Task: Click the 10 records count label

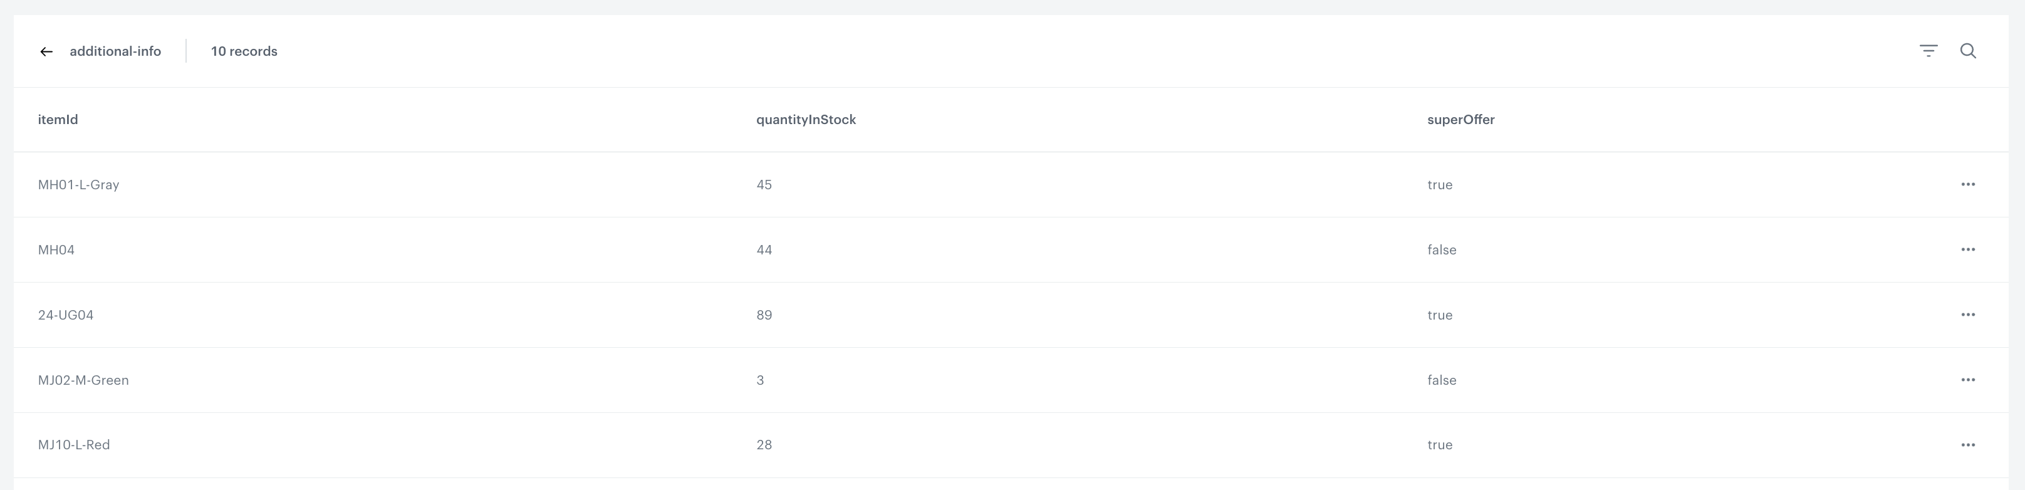Action: click(x=244, y=52)
